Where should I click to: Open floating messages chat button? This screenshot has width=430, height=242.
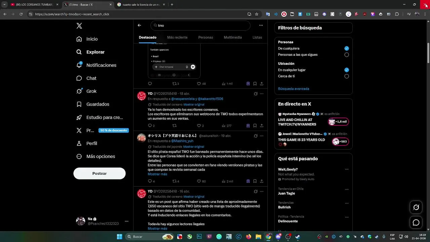(x=416, y=223)
